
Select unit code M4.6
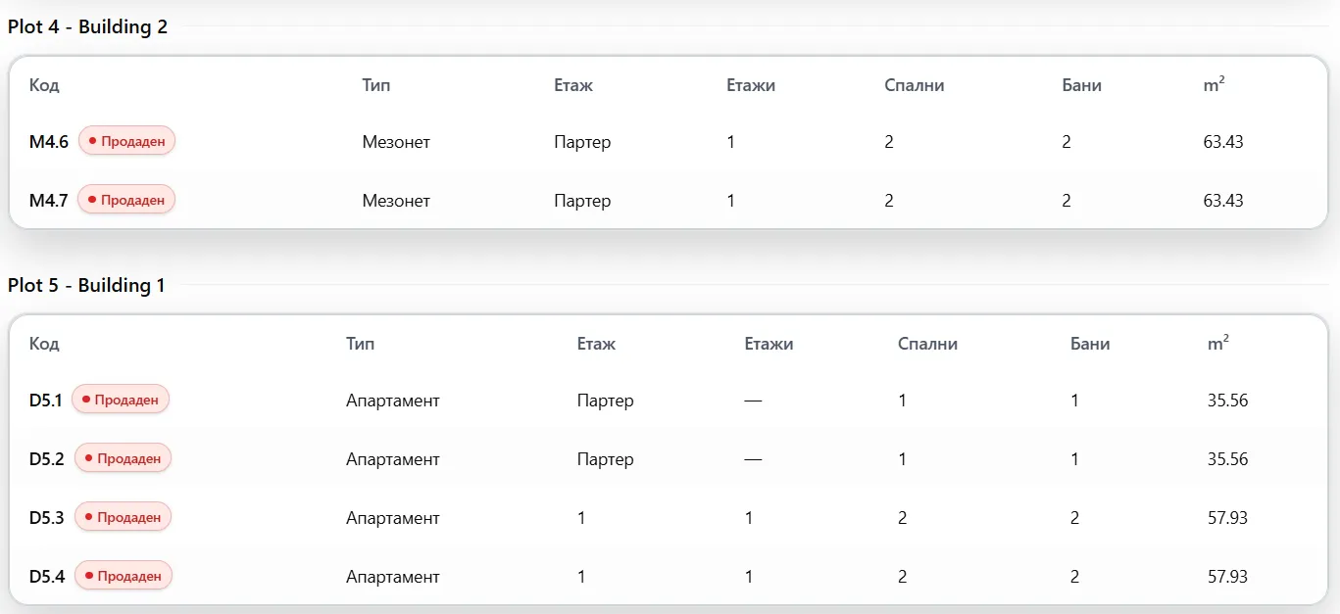(x=49, y=142)
